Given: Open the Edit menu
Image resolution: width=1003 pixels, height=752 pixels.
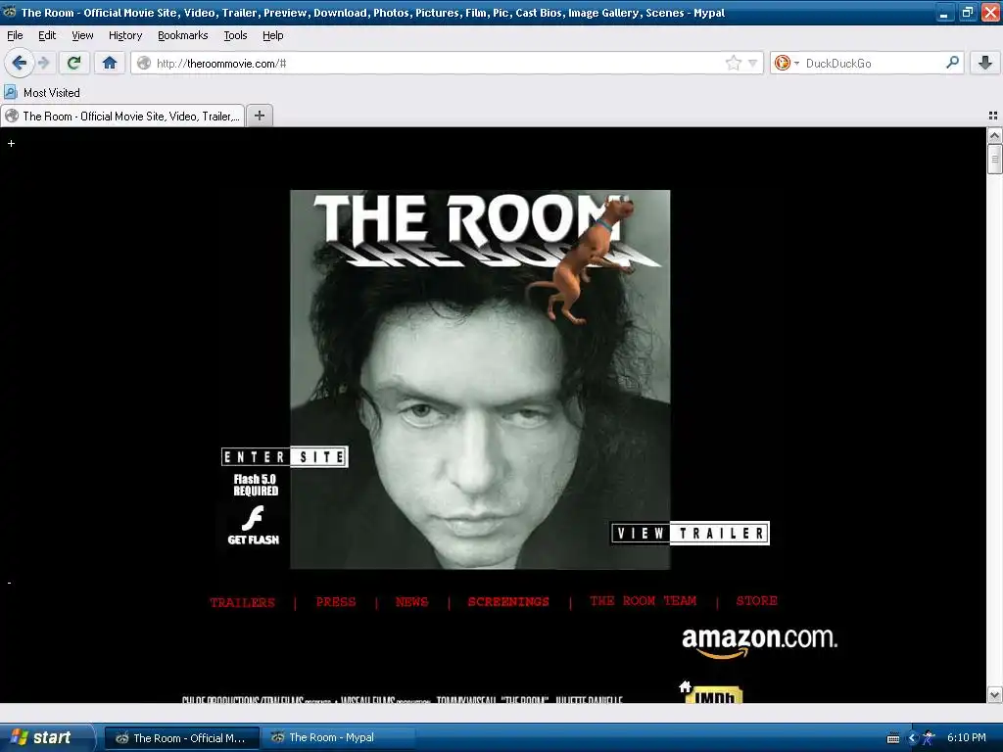Looking at the screenshot, I should (47, 35).
